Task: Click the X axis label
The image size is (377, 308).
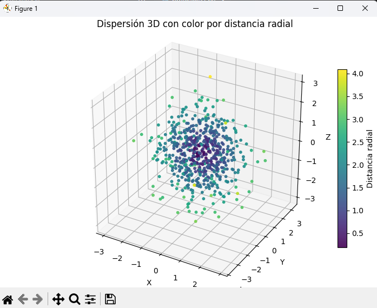Action: point(149,283)
